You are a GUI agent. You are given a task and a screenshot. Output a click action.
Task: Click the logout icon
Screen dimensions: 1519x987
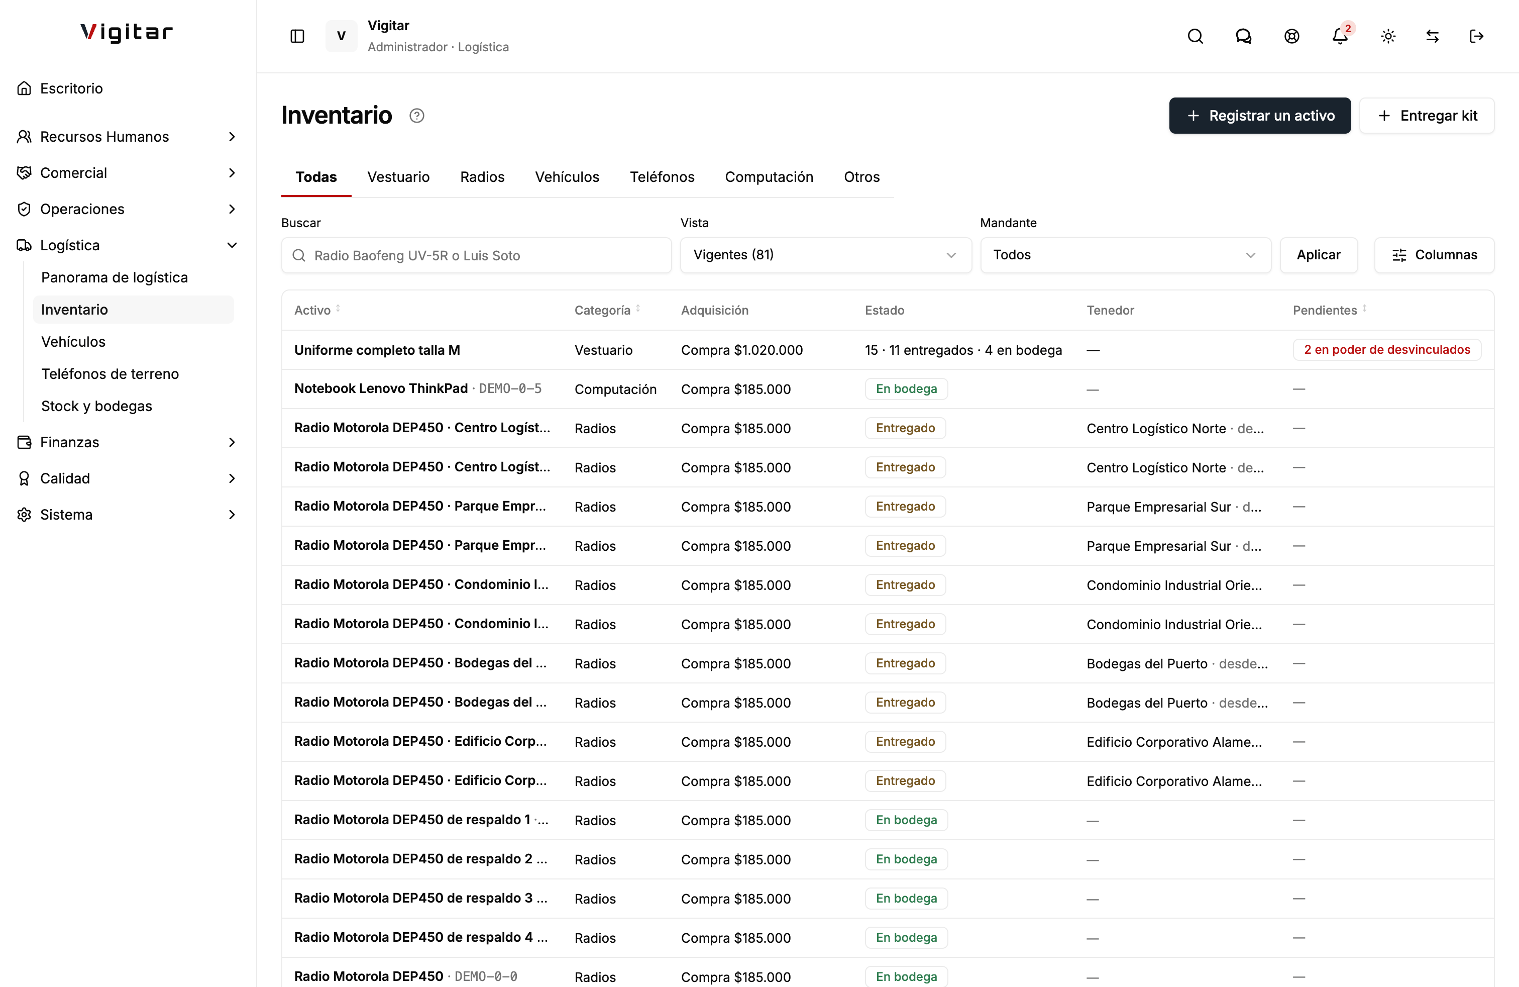1476,36
